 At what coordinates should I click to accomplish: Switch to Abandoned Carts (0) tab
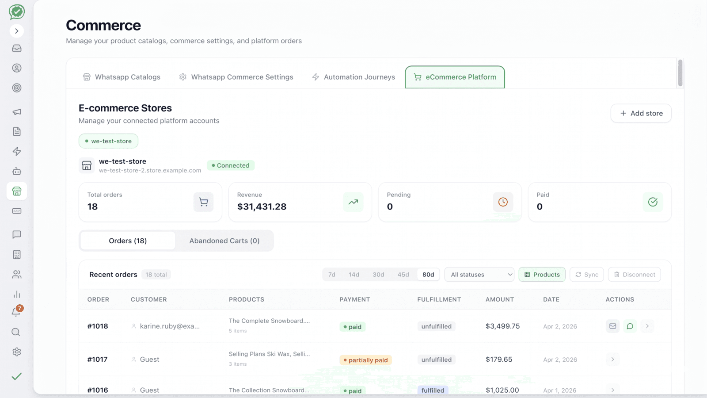tap(224, 241)
